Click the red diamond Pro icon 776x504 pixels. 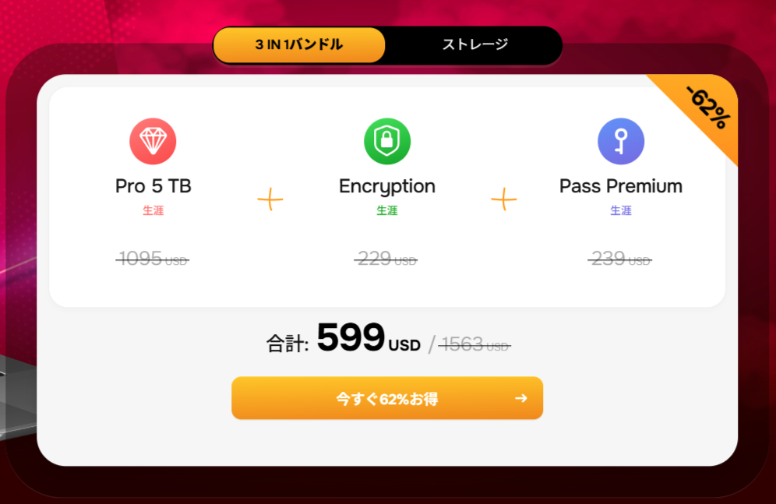click(153, 142)
